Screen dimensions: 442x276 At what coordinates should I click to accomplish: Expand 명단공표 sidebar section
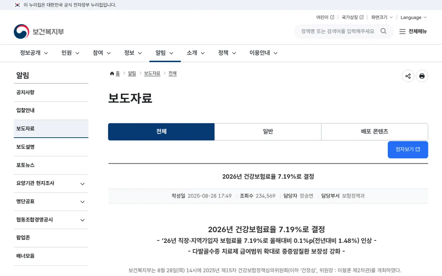pos(51,202)
